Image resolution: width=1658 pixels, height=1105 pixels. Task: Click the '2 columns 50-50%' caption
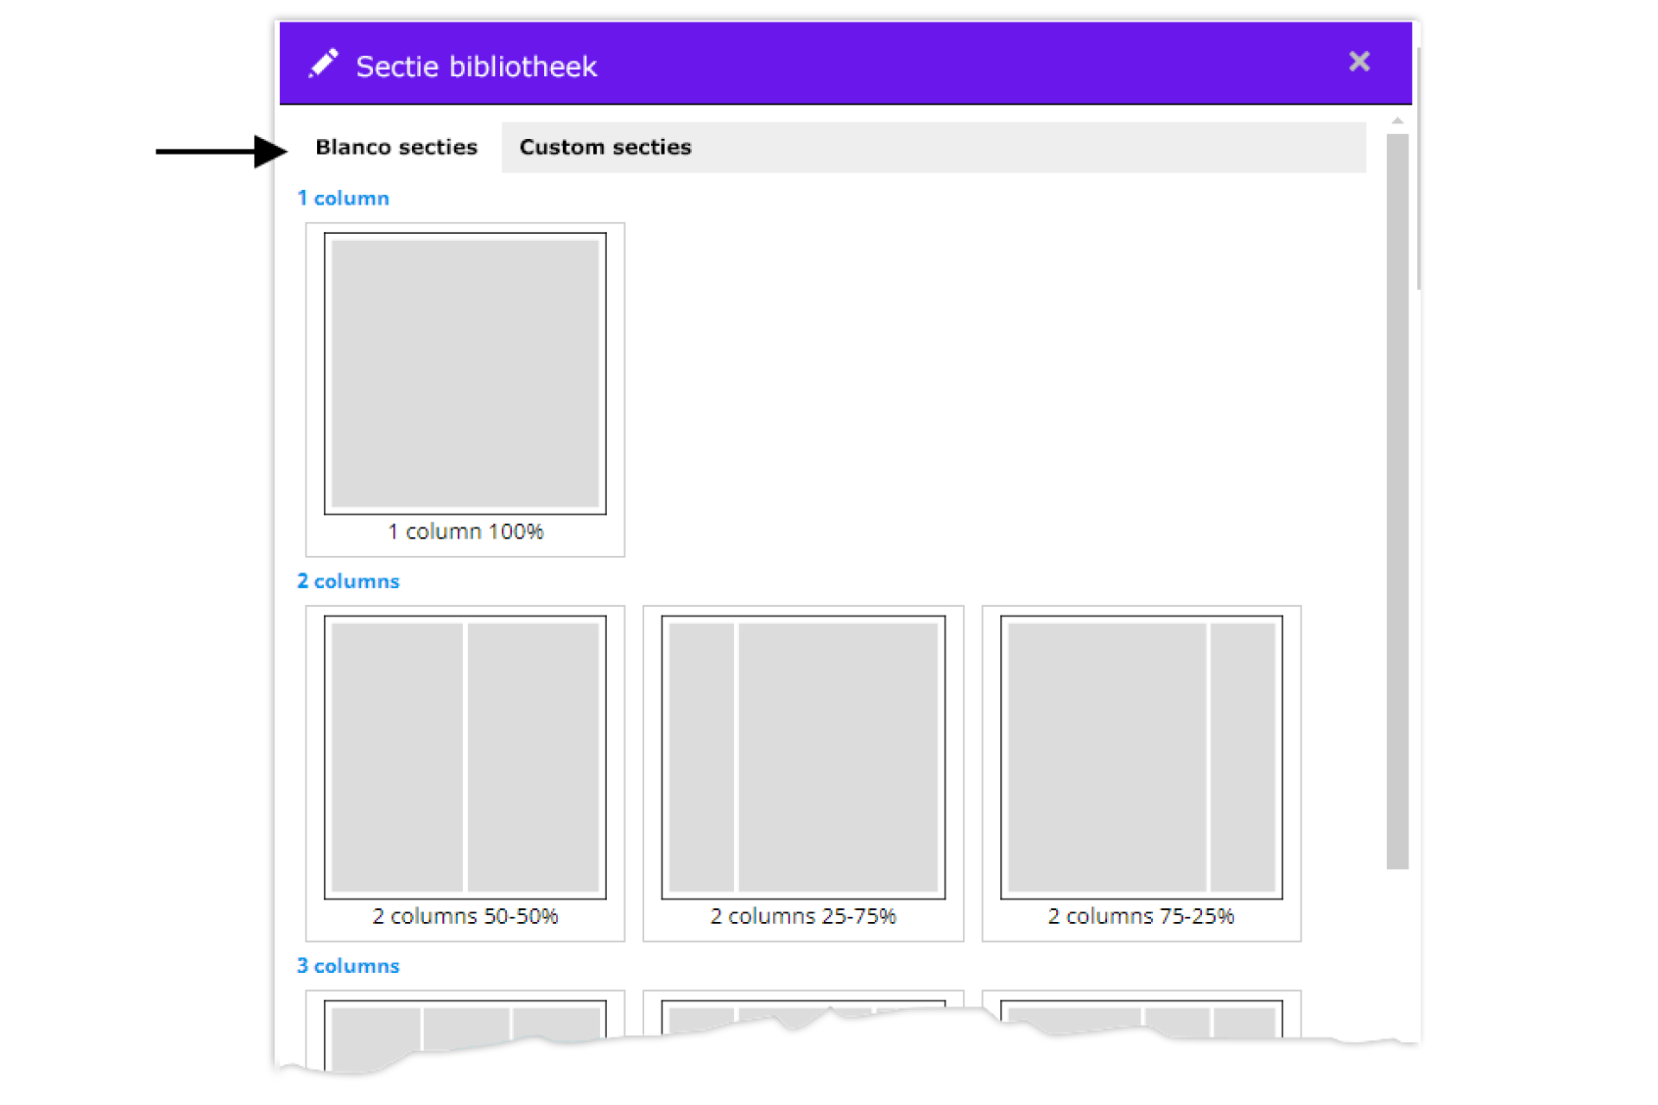(x=465, y=916)
